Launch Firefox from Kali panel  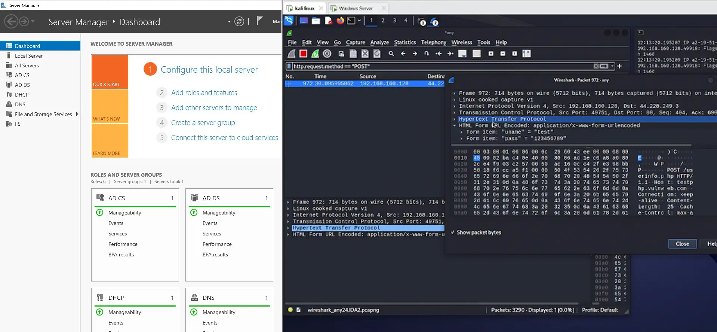click(340, 21)
